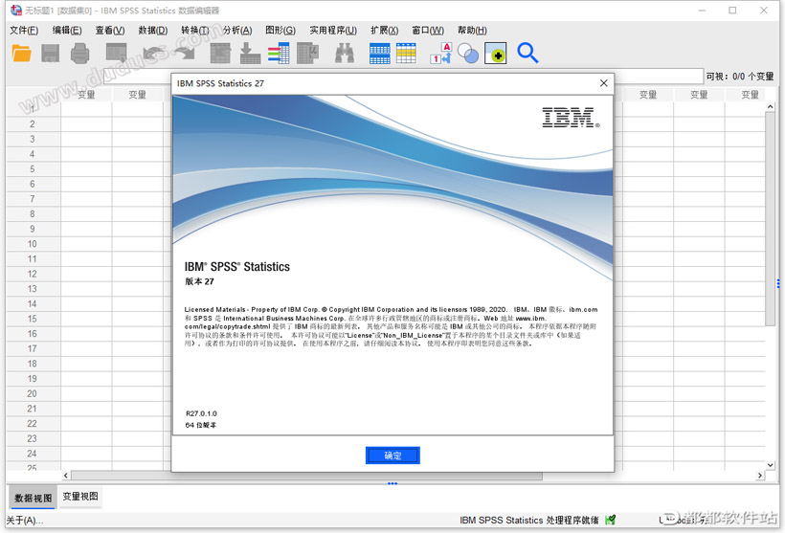785x533 pixels.
Task: Open the 文件(F) menu
Action: tap(24, 31)
